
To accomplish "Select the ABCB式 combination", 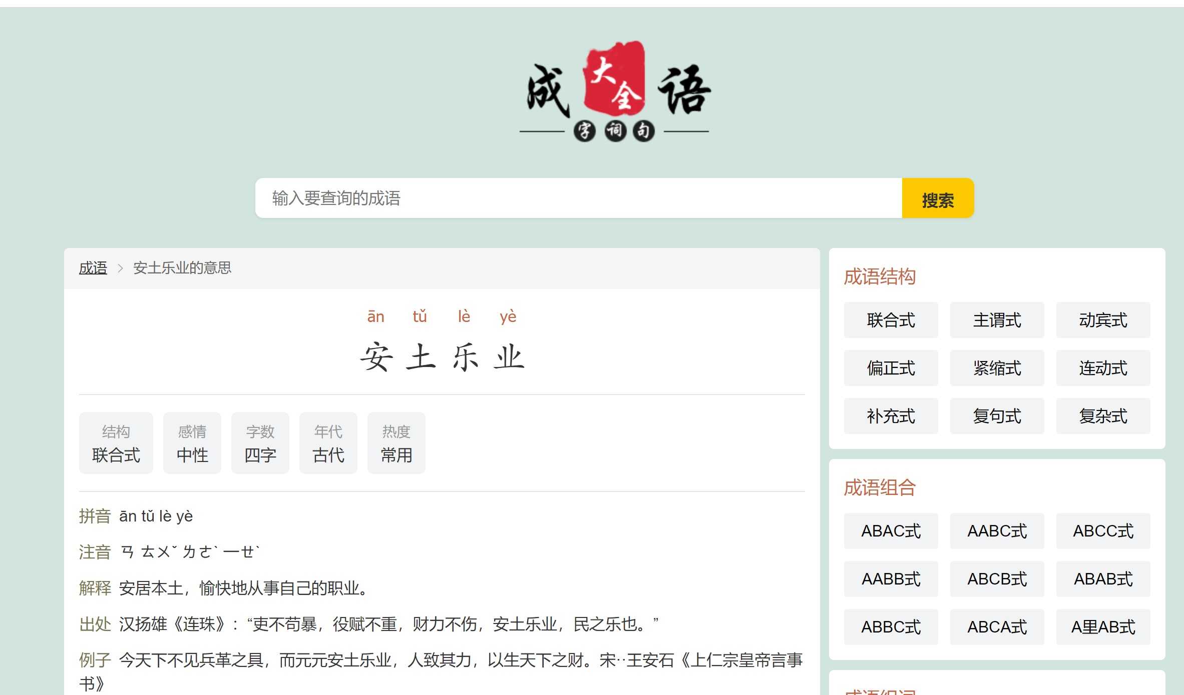I will [997, 579].
